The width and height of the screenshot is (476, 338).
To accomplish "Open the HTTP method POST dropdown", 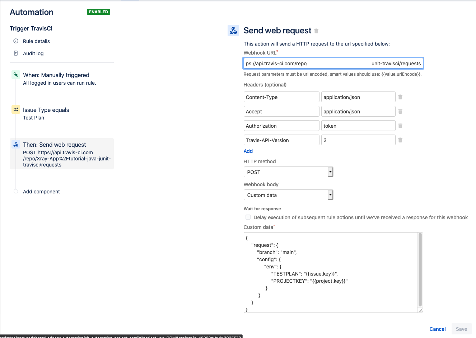I will [288, 172].
